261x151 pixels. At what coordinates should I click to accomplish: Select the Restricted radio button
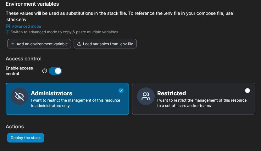click(x=247, y=91)
